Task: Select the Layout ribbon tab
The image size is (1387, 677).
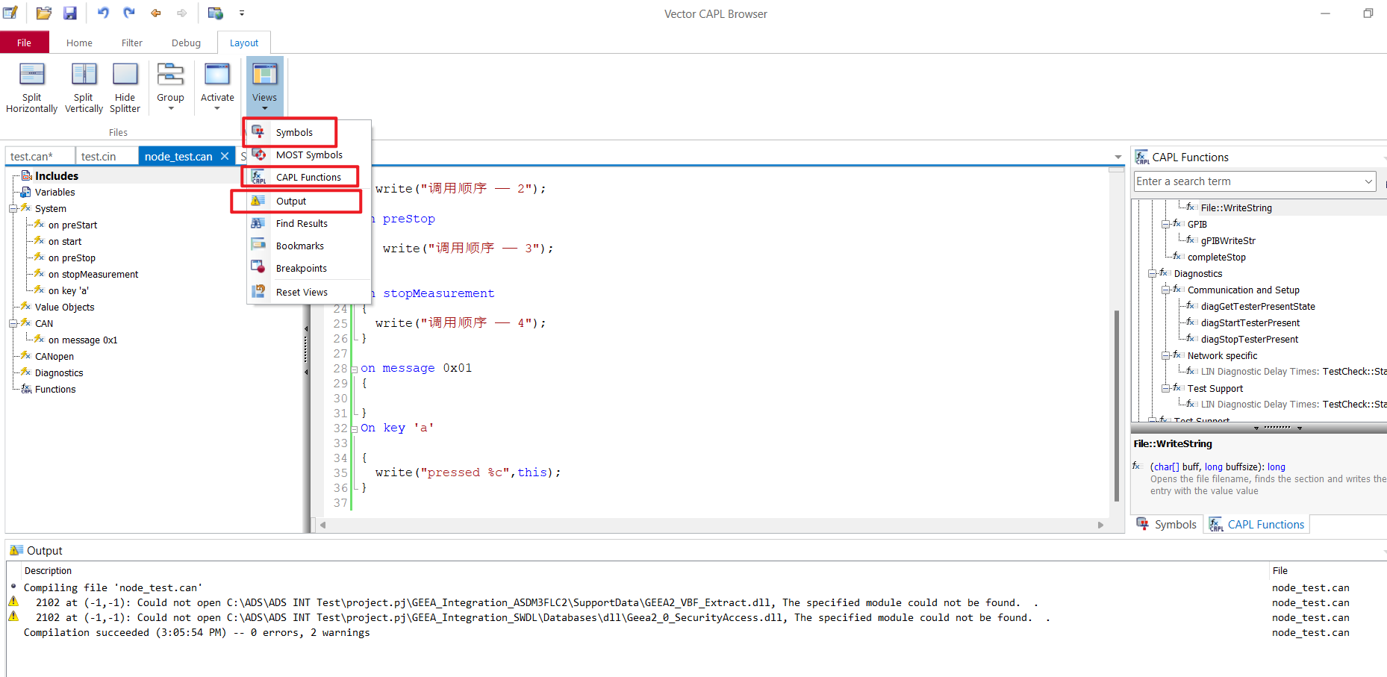Action: [x=244, y=43]
